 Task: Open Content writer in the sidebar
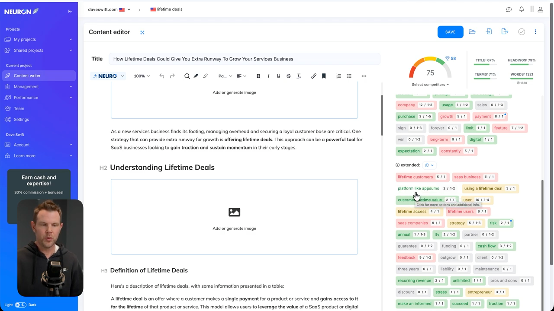click(x=27, y=76)
